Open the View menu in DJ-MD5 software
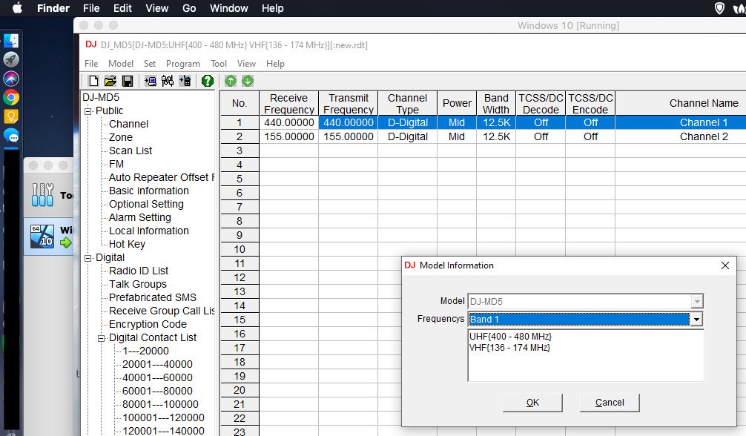The image size is (746, 436). click(x=246, y=63)
